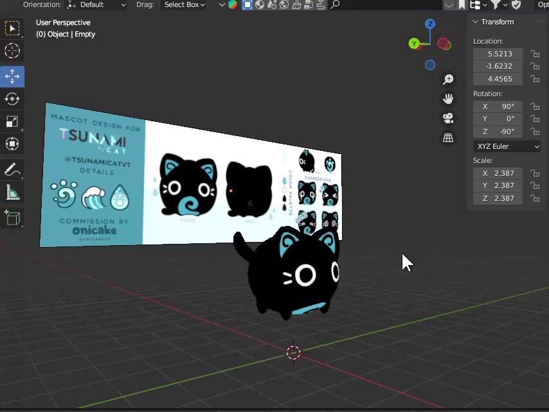
Task: Lock the Location Z value 4.4565
Action: [x=535, y=79]
